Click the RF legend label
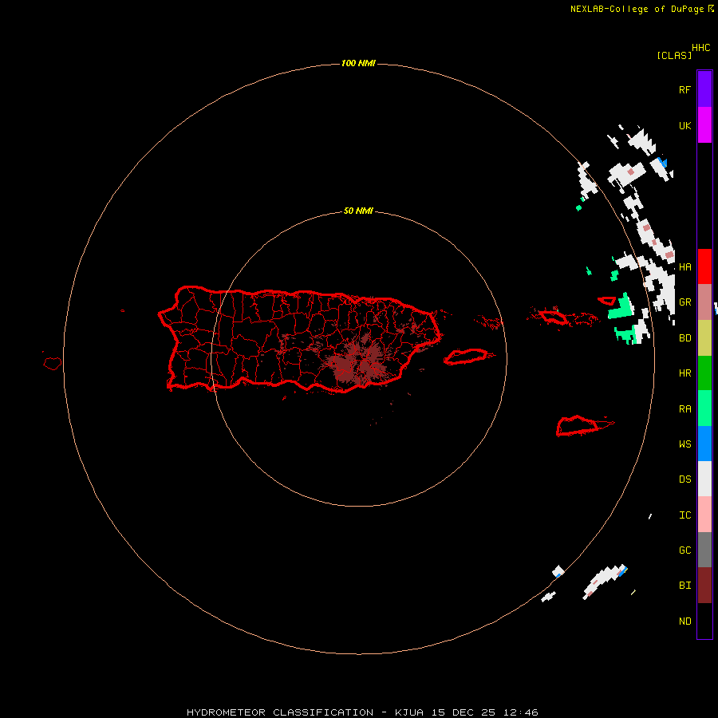The image size is (718, 718). [x=684, y=89]
